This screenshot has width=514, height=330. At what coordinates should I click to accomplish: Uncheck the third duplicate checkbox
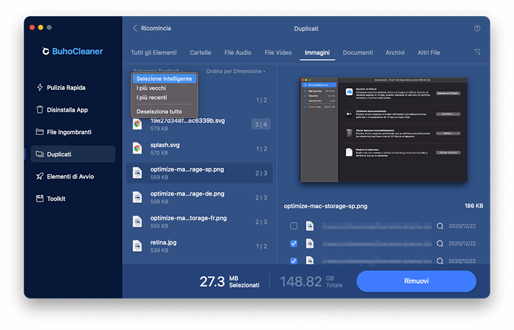294,261
